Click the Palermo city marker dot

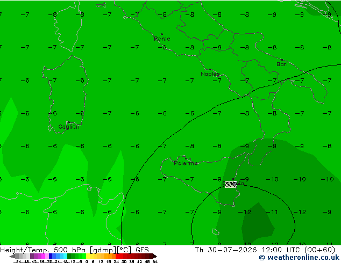point(186,158)
